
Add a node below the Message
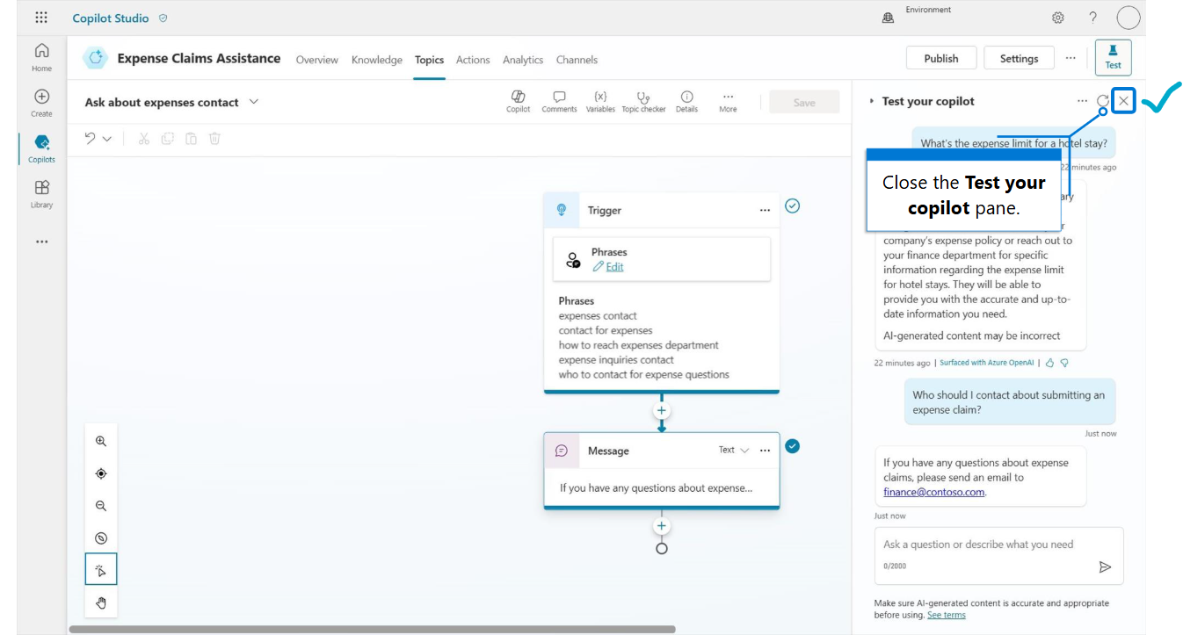pyautogui.click(x=662, y=526)
